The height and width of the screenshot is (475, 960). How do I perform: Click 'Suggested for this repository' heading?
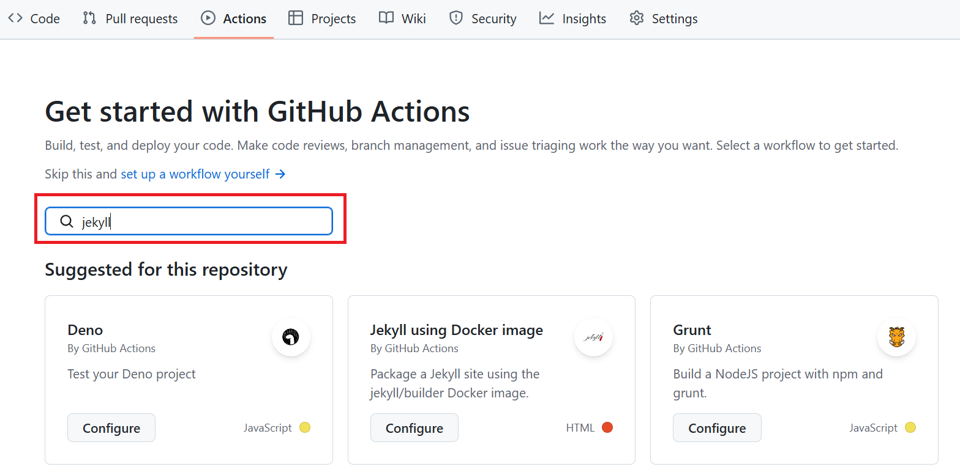166,270
